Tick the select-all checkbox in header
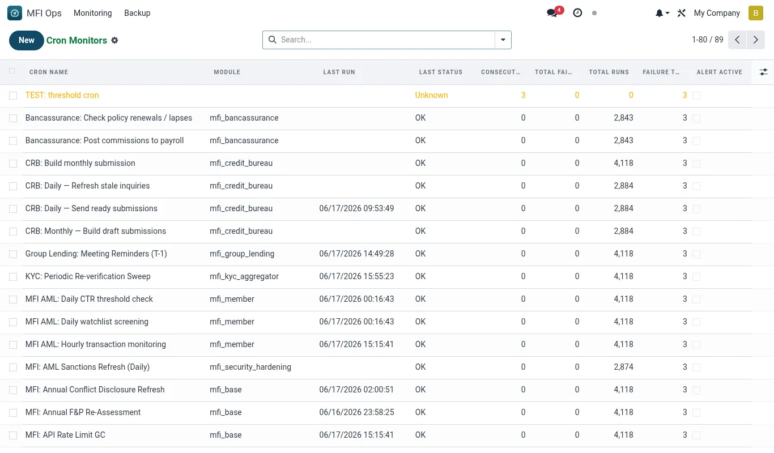774x453 pixels. click(12, 71)
